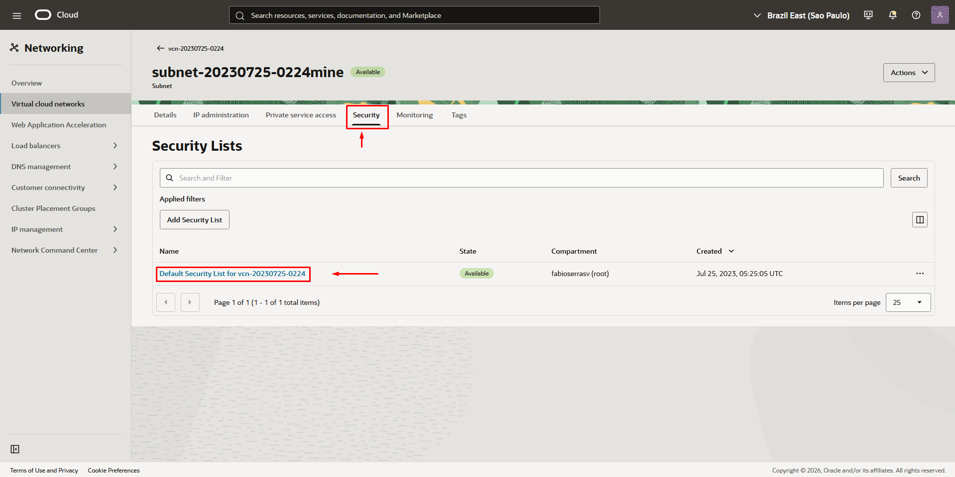Image resolution: width=955 pixels, height=477 pixels.
Task: Click the Jul 25, 2023 created timestamp
Action: pos(739,274)
